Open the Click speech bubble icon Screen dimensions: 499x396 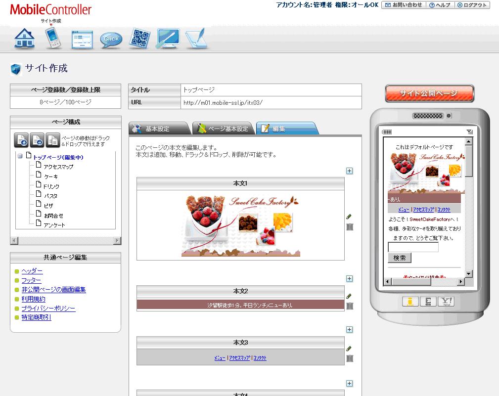111,40
